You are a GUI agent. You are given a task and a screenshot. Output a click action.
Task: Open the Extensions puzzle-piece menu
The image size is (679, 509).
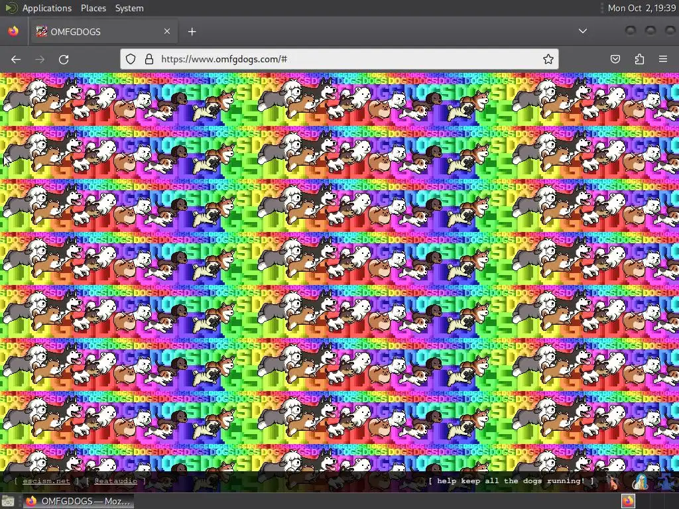pyautogui.click(x=639, y=59)
